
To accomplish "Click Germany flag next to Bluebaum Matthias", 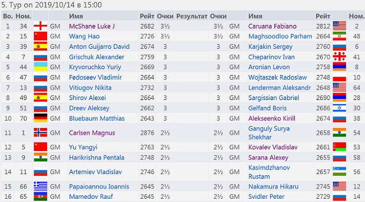I will pyautogui.click(x=40, y=119).
